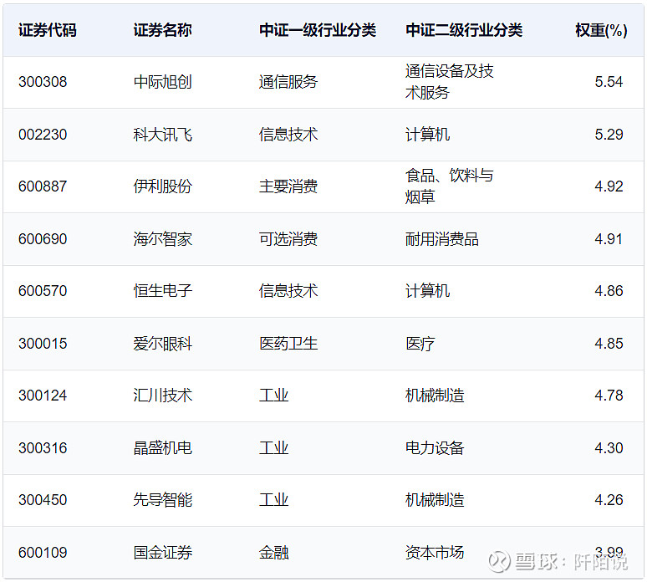The width and height of the screenshot is (647, 582).
Task: Click 计算机 in the 科大讯飞 row
Action: point(427,135)
